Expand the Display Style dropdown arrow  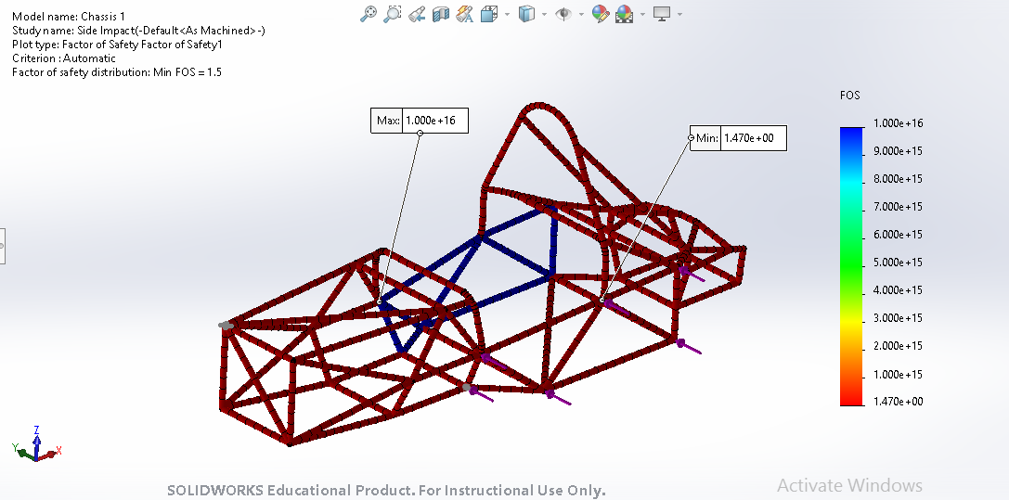point(544,14)
